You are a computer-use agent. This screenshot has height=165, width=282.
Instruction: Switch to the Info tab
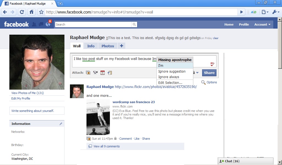point(91,46)
